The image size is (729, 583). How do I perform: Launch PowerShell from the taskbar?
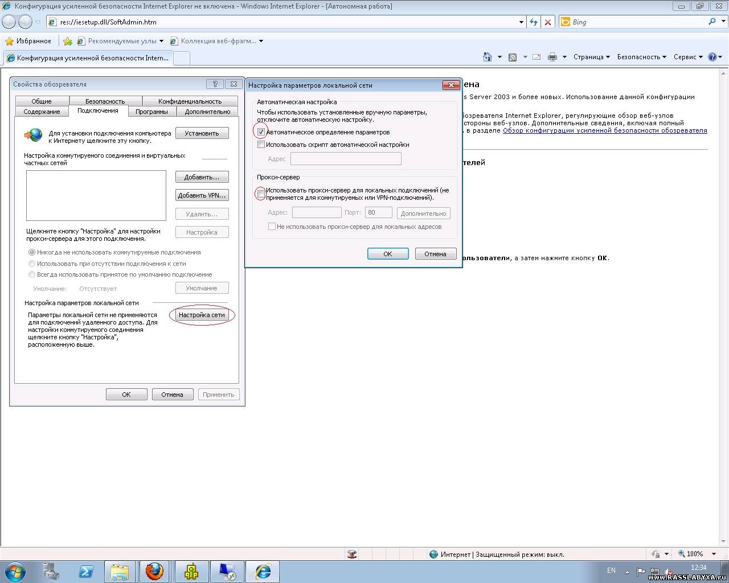86,570
